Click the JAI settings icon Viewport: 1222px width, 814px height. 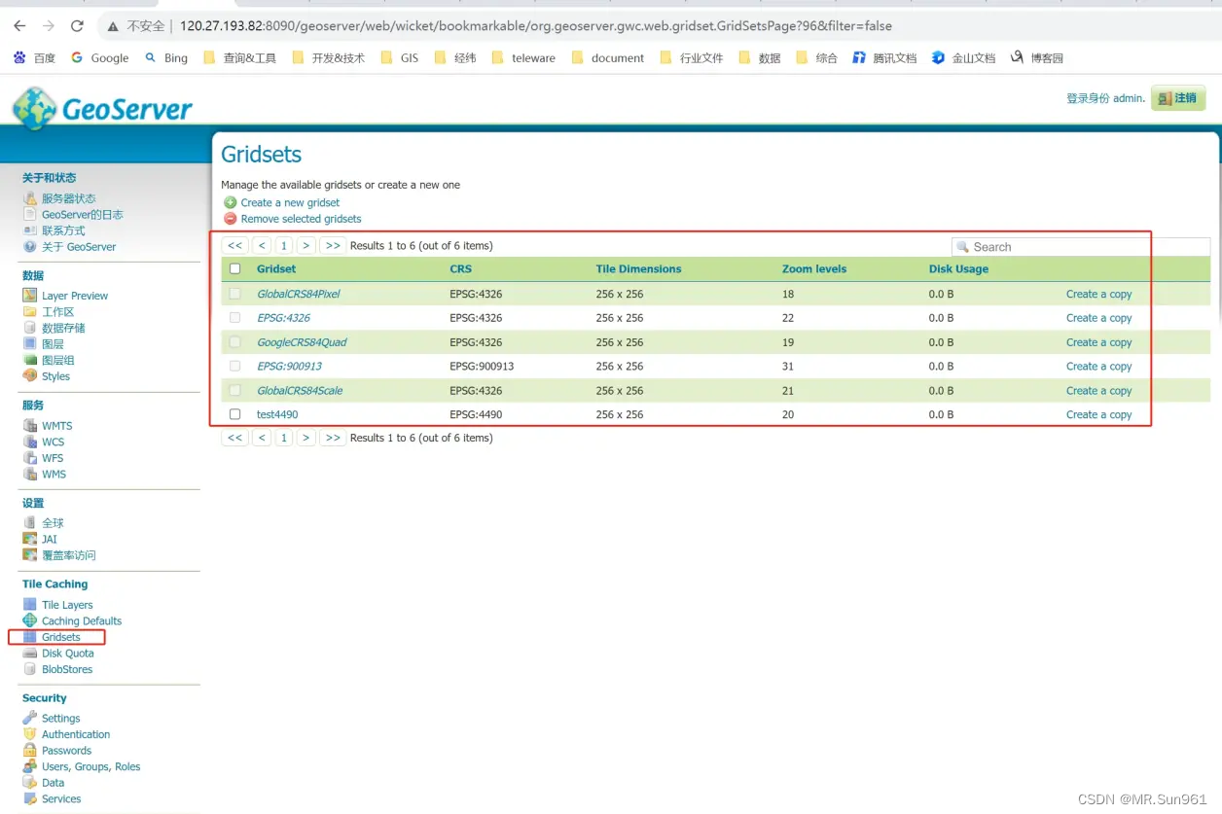pyautogui.click(x=30, y=539)
